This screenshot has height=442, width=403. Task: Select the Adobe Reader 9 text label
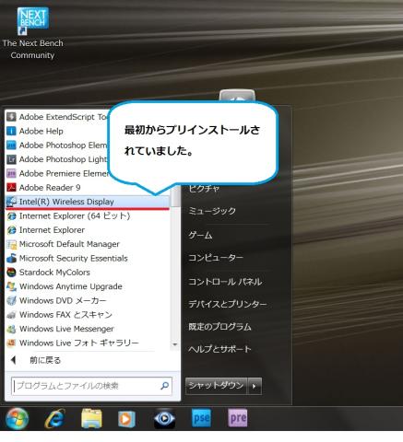point(50,187)
